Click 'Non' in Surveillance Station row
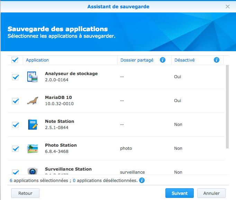Screen dimensions: 236x200 178,172
